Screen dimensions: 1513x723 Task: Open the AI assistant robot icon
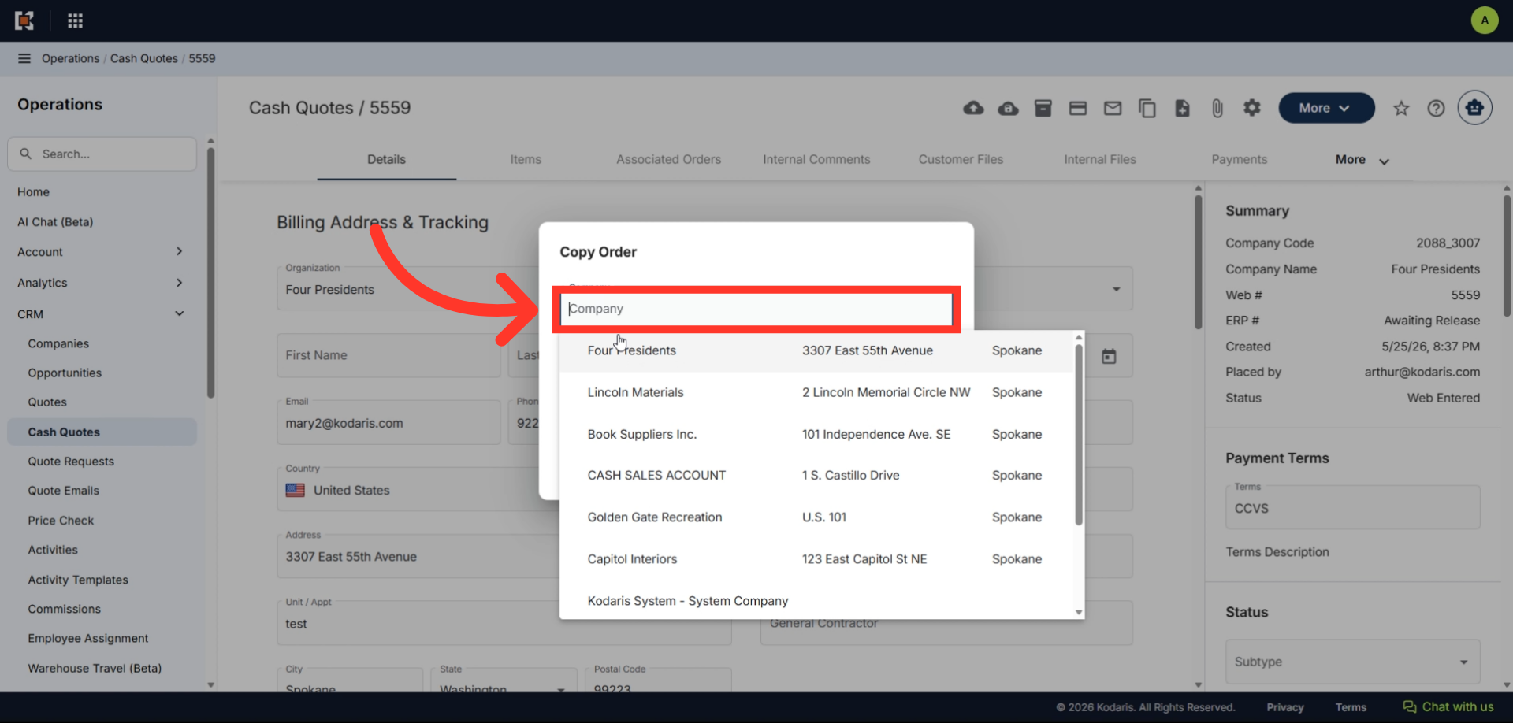1474,108
